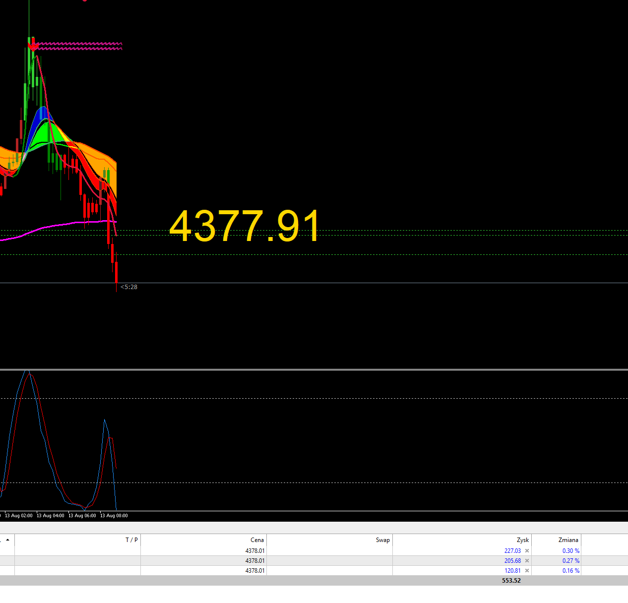Click Cena 4378.01 in the 0.16 % row
Image resolution: width=628 pixels, height=603 pixels.
pyautogui.click(x=255, y=571)
